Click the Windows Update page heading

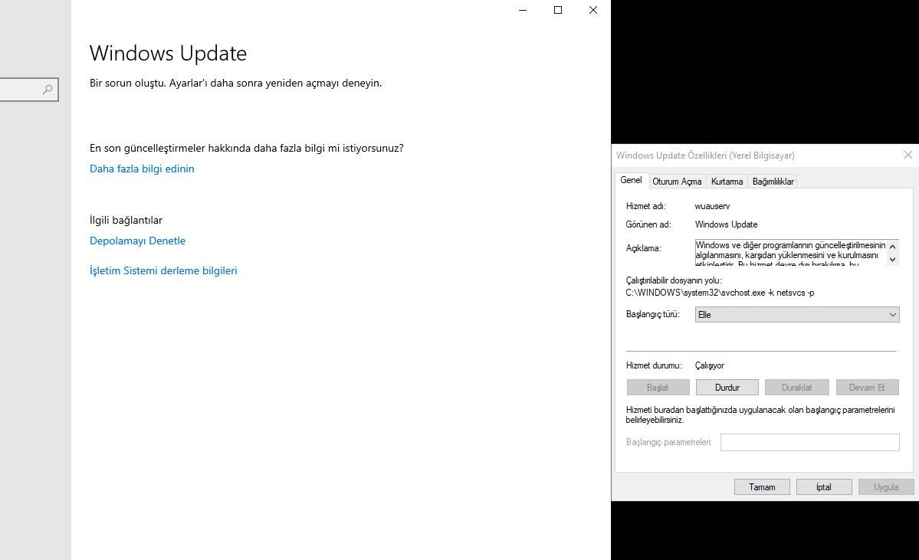click(168, 54)
